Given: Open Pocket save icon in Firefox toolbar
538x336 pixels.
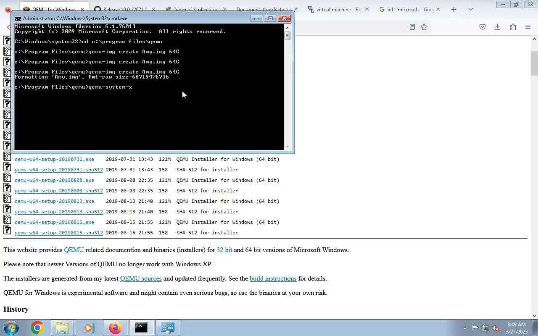Looking at the screenshot, I should coord(483,27).
